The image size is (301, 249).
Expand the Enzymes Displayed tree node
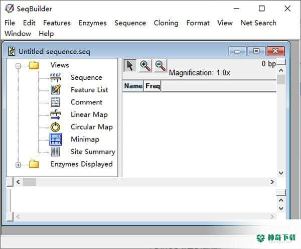(18, 165)
